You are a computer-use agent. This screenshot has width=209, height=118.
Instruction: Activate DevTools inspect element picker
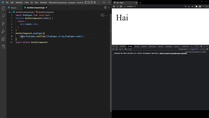(x=114, y=46)
